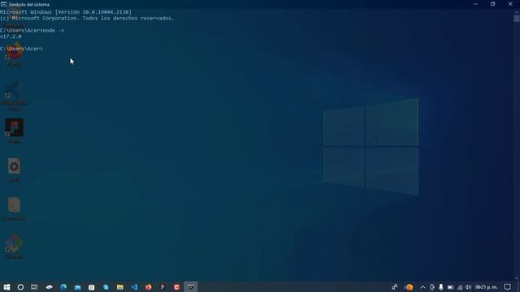Viewport: 520px width, 292px height.
Task: Launch Firefox from the taskbar
Action: [148, 287]
